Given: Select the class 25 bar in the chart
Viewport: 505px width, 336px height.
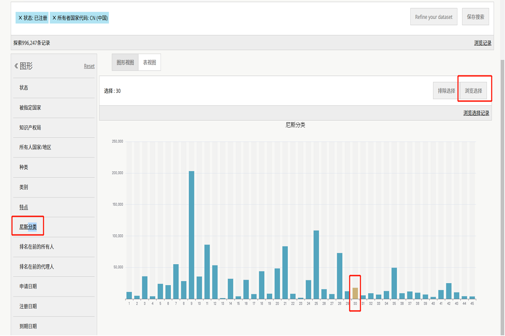Looking at the screenshot, I should pos(316,265).
